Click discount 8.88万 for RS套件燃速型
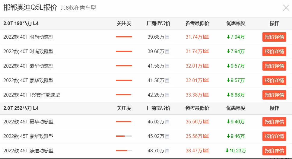292x159 pixels. (236, 95)
